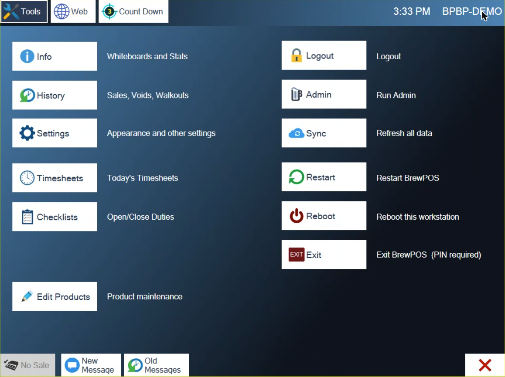
Task: Open the Count Down tab
Action: (133, 12)
